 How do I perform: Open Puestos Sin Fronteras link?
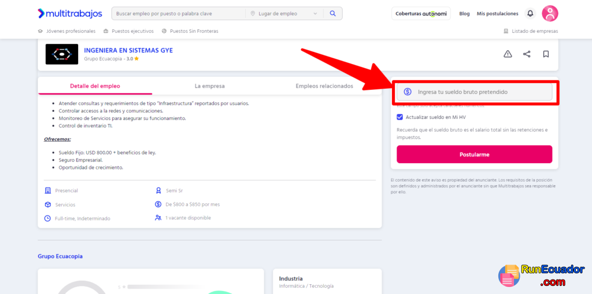coord(194,31)
